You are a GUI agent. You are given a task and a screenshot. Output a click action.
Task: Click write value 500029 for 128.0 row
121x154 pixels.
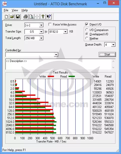(97, 111)
